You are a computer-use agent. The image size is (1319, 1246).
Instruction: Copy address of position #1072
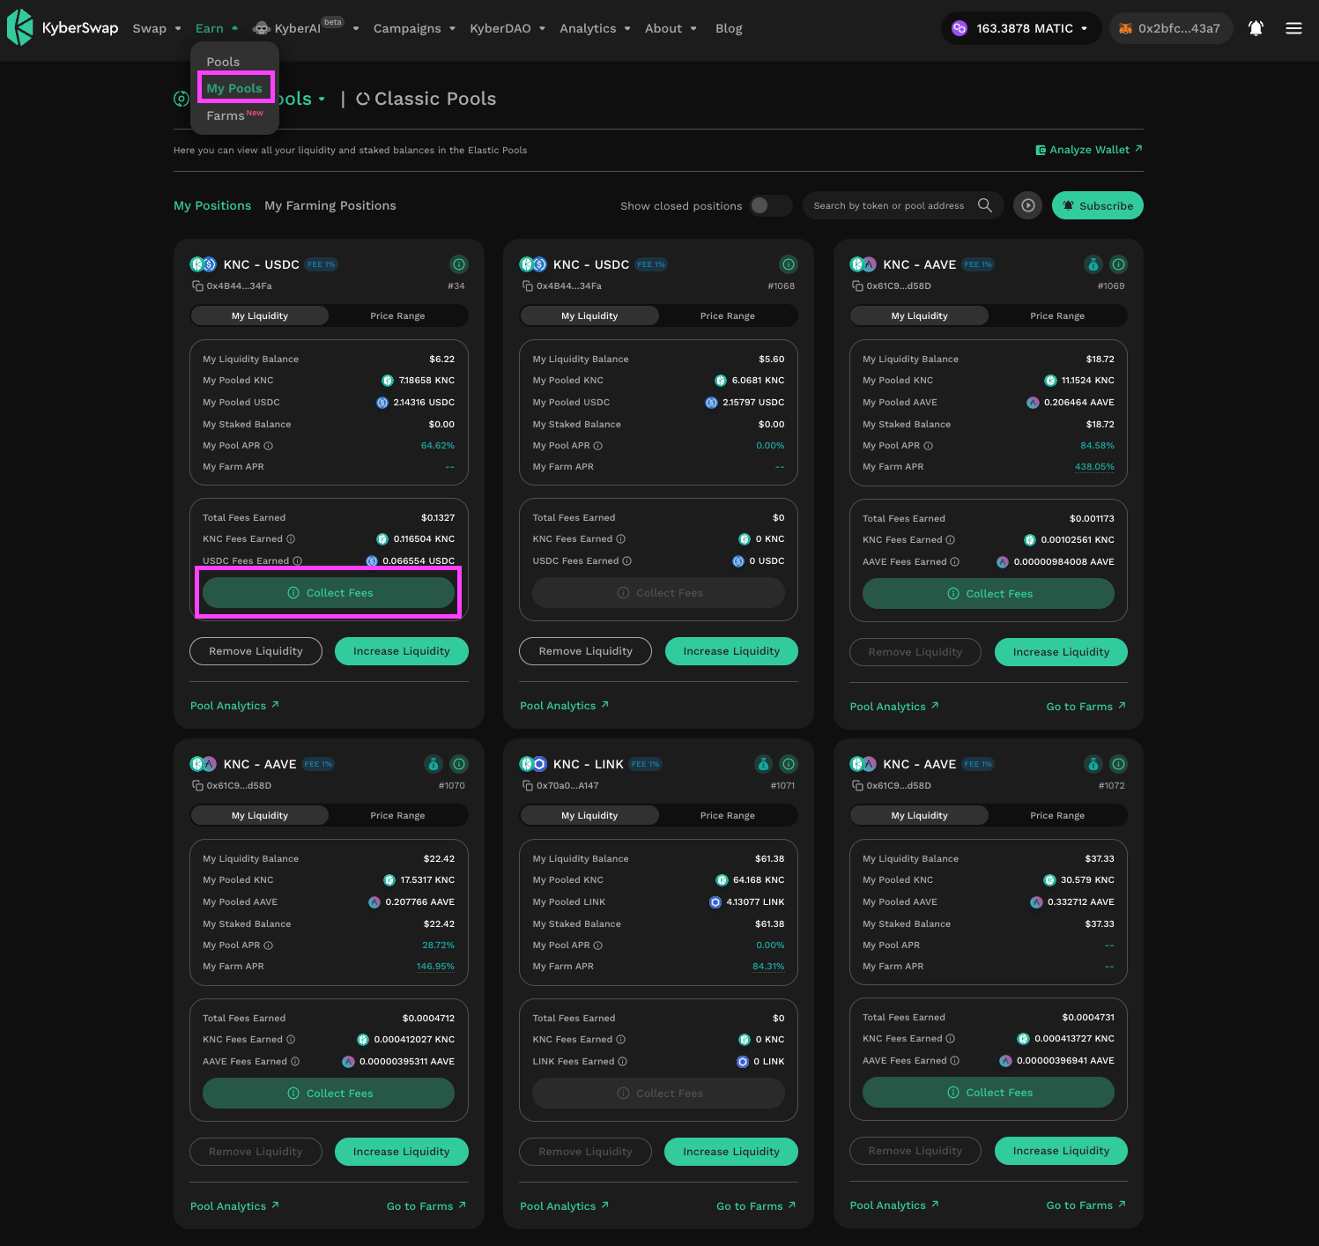pyautogui.click(x=857, y=785)
